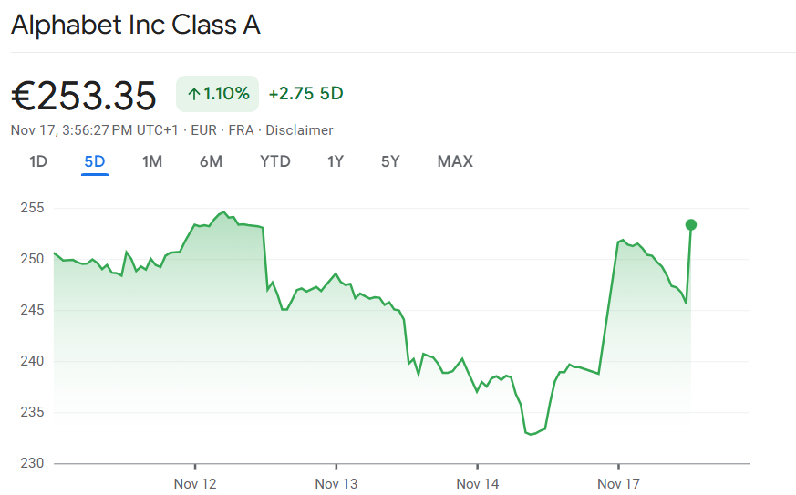Select the 1Y time range tab
This screenshot has width=796, height=495.
[x=336, y=161]
